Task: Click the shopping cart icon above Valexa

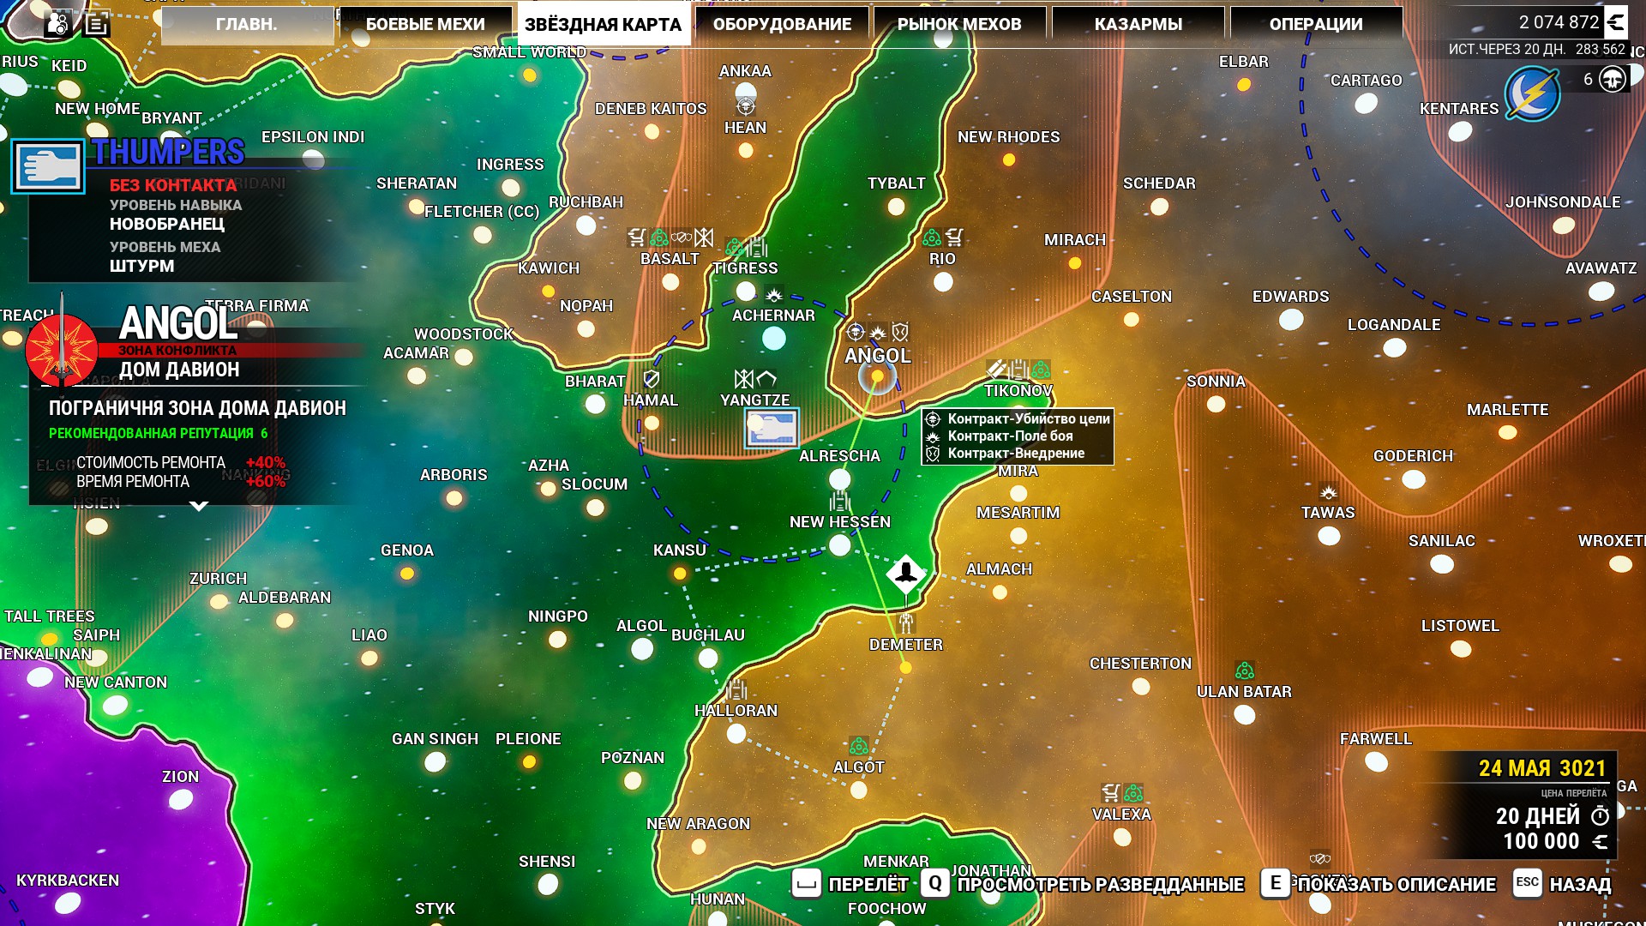Action: point(1111,792)
